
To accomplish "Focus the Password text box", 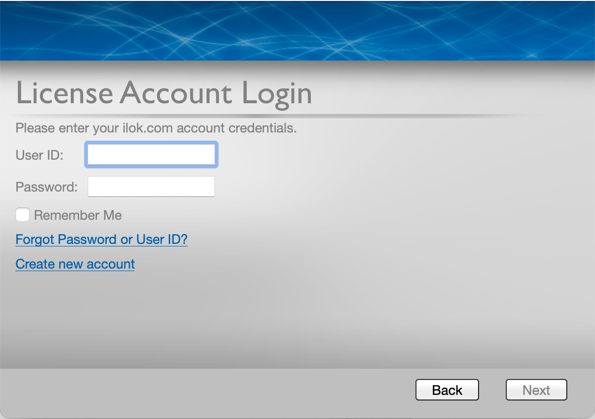I will 151,186.
